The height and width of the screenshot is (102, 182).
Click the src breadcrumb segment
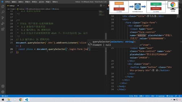pyautogui.click(x=9, y=9)
